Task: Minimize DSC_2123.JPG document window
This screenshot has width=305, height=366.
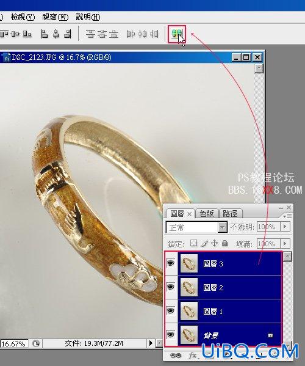Action: point(236,57)
